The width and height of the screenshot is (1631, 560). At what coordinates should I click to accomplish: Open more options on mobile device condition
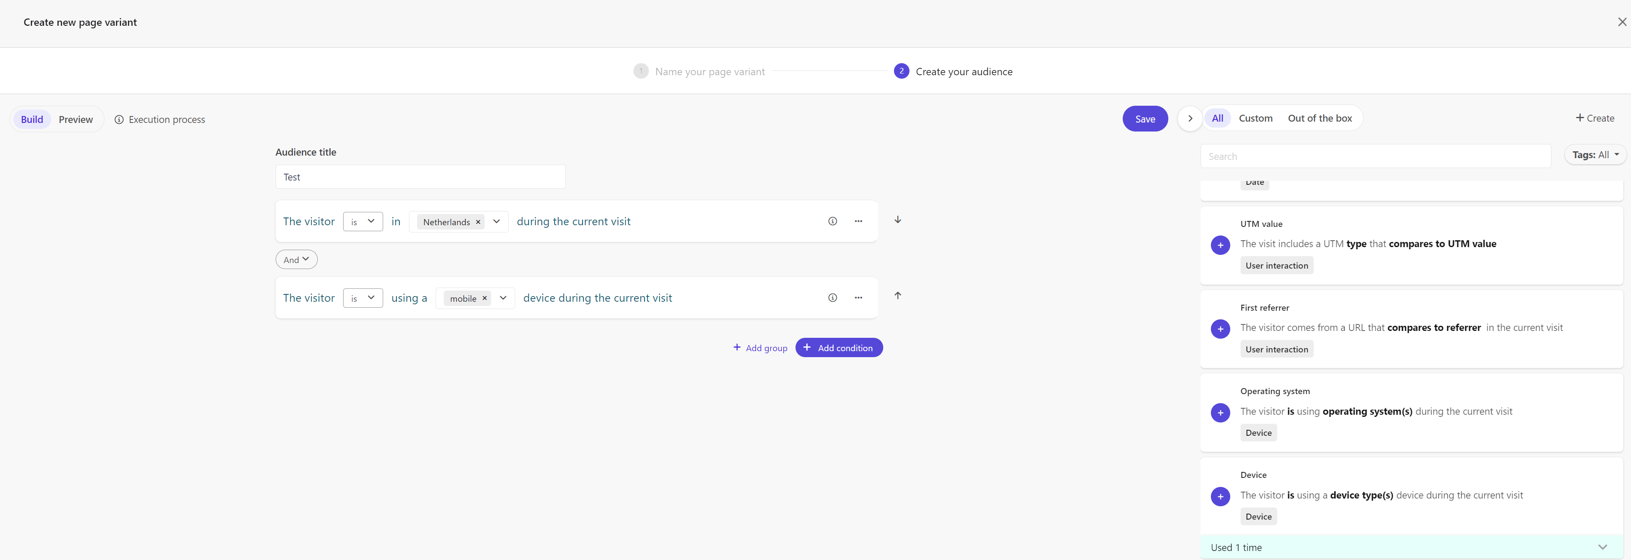point(858,298)
